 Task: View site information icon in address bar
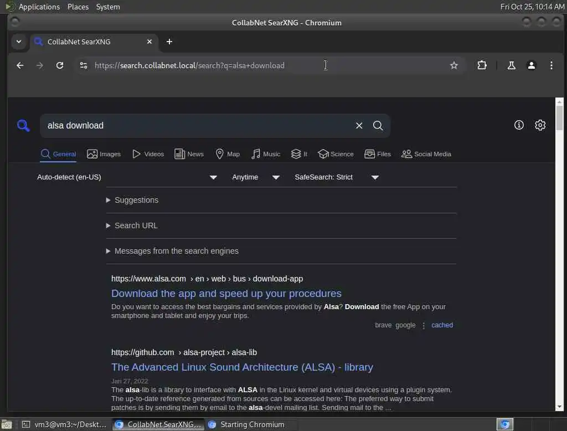(x=84, y=65)
